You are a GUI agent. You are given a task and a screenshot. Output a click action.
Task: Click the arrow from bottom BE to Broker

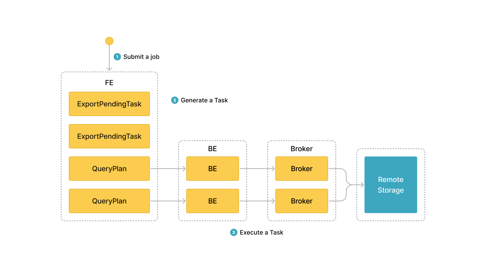pyautogui.click(x=257, y=201)
